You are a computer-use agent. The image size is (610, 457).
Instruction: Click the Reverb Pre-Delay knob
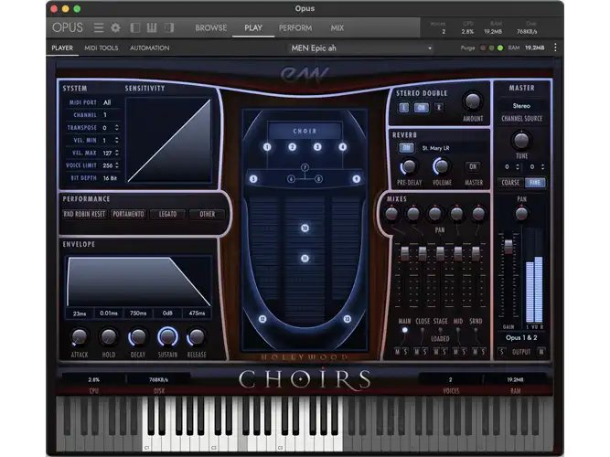[409, 167]
